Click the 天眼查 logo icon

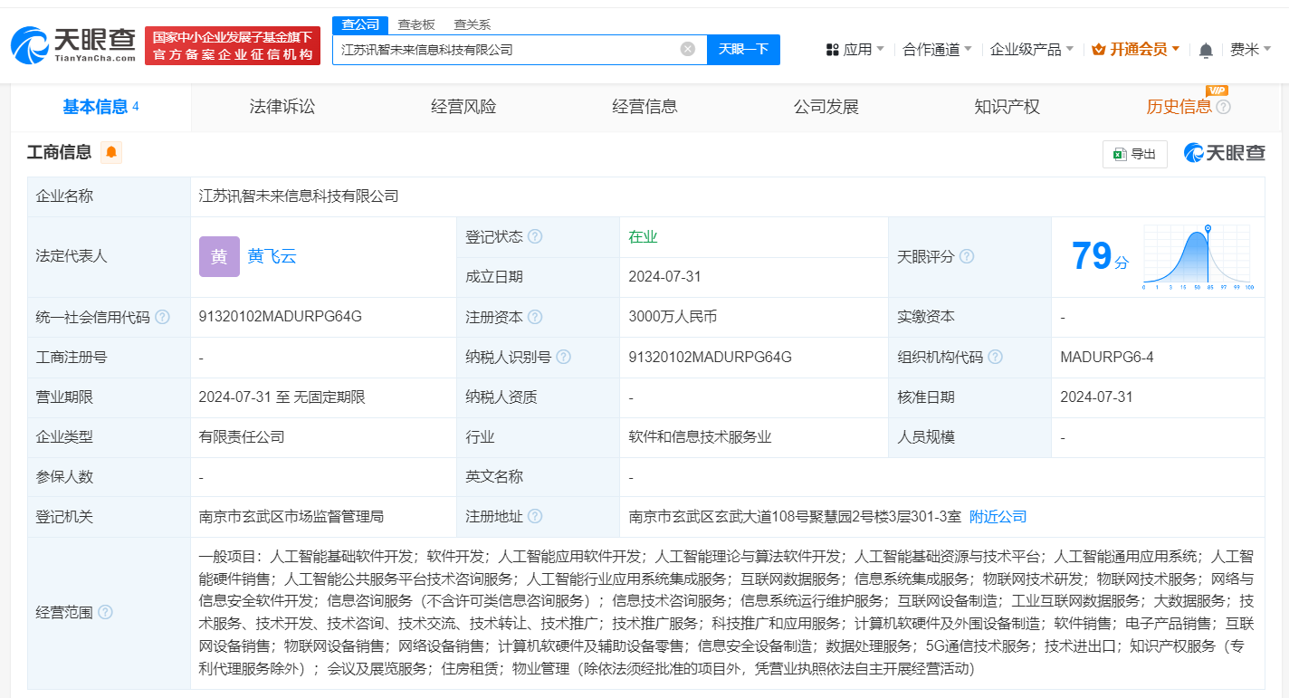pyautogui.click(x=30, y=43)
